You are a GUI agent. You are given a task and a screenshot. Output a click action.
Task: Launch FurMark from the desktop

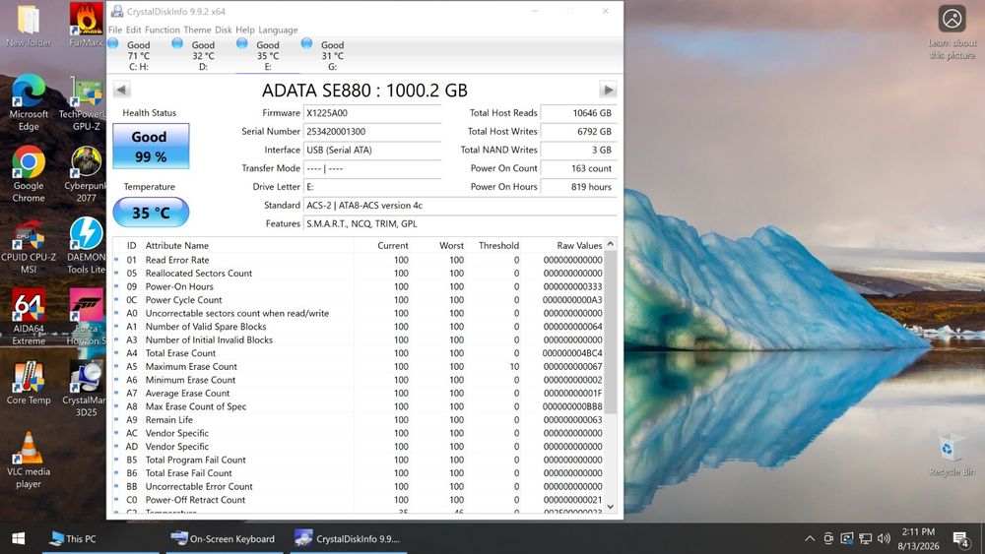[86, 26]
